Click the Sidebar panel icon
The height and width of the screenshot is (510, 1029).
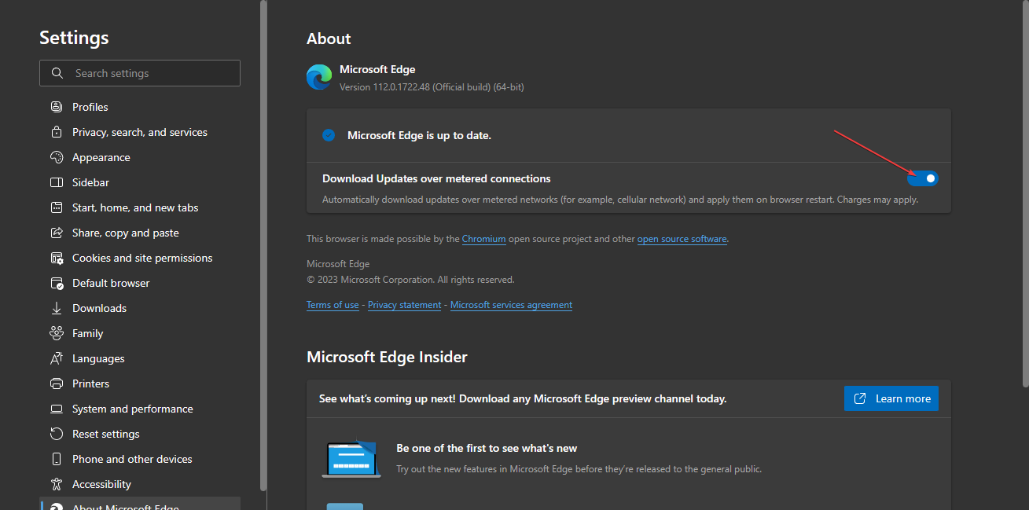[x=57, y=182]
